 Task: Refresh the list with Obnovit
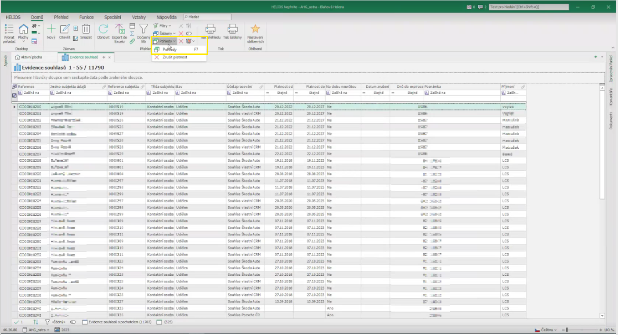click(103, 29)
